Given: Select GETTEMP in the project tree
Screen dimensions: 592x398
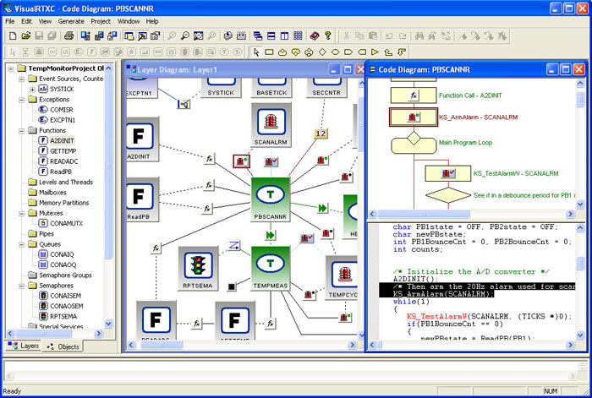Looking at the screenshot, I should click(63, 151).
